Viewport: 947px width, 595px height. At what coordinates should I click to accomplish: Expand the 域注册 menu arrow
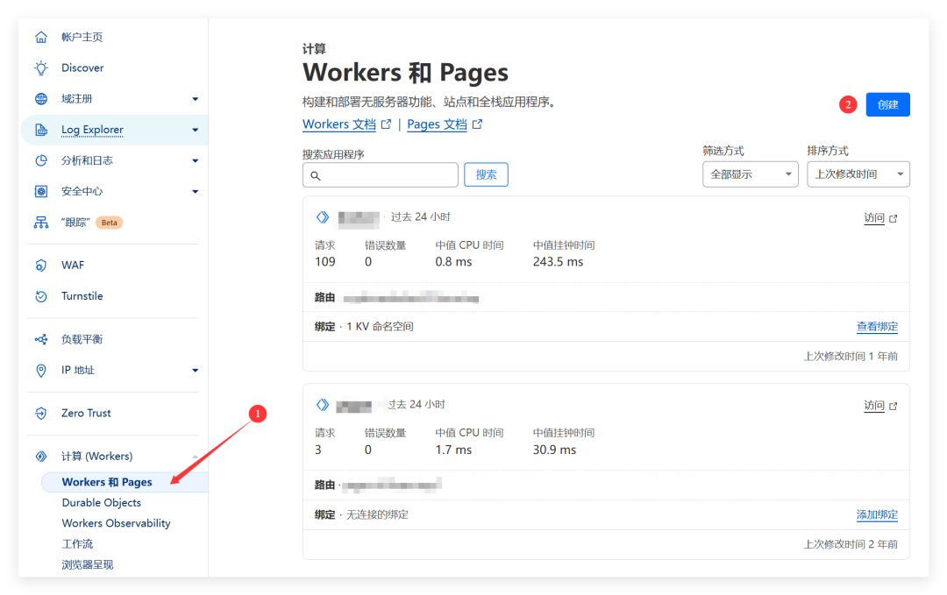195,99
